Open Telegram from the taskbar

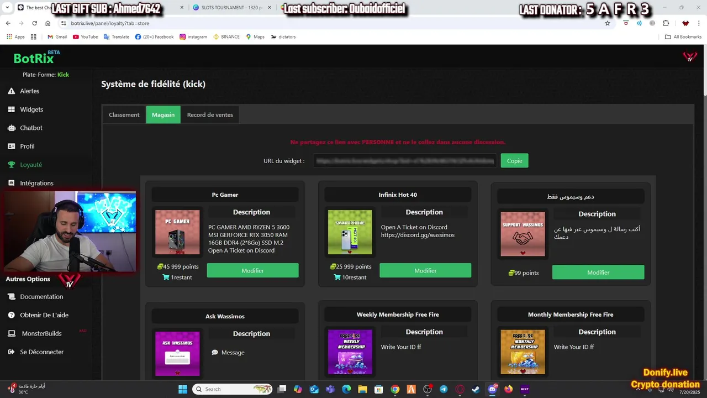pos(444,389)
